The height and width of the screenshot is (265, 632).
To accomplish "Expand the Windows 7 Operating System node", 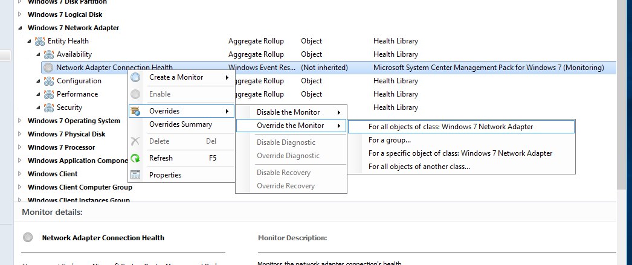I will point(20,121).
